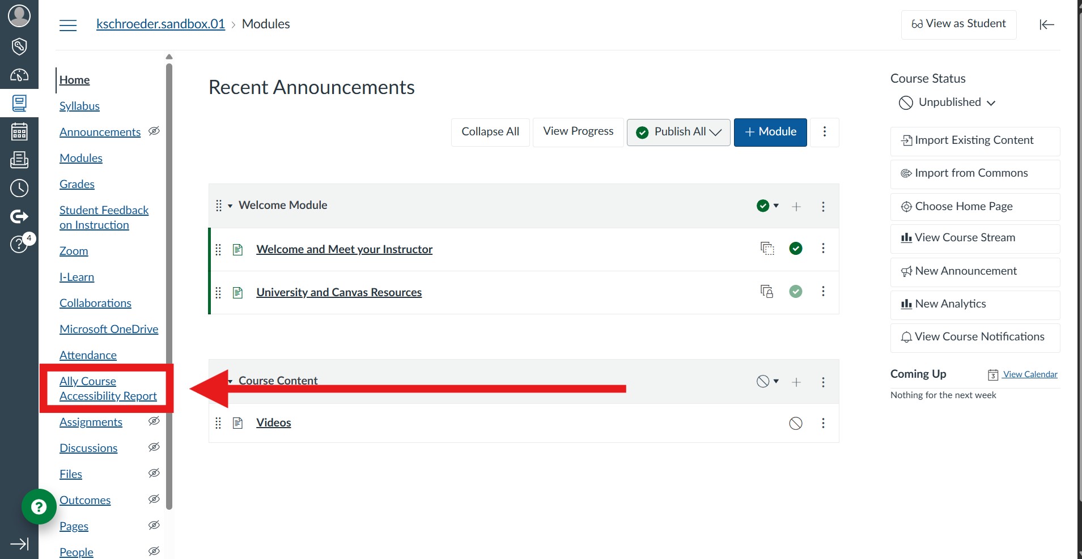Click the plus icon to add Course Content item
1082x559 pixels.
[797, 381]
